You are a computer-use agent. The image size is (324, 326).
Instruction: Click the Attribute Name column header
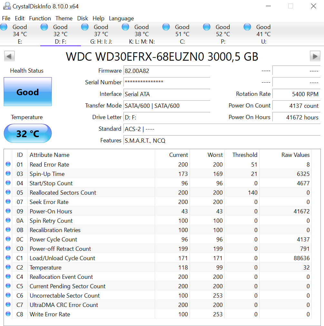pyautogui.click(x=91, y=155)
